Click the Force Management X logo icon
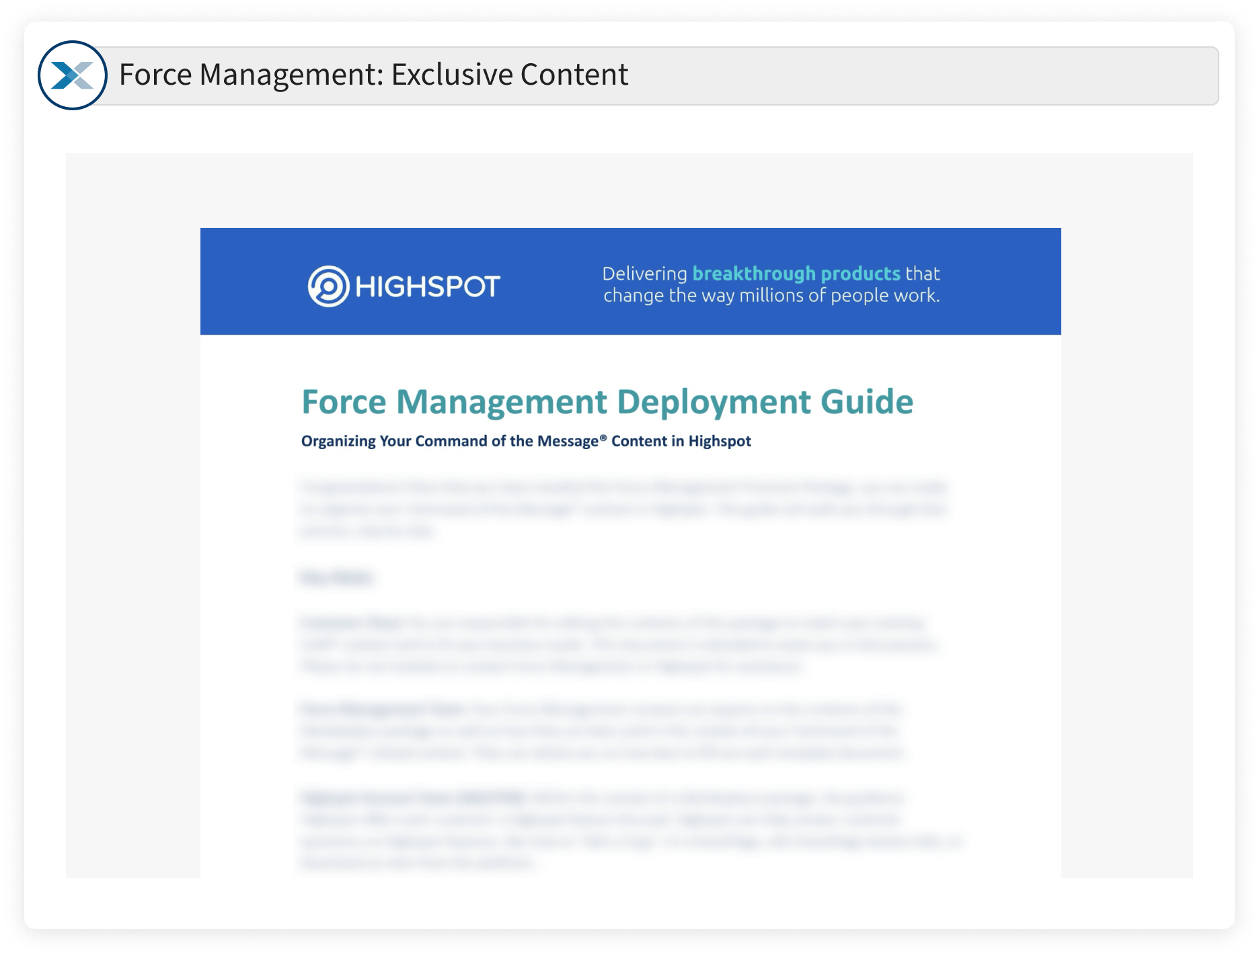 tap(73, 75)
